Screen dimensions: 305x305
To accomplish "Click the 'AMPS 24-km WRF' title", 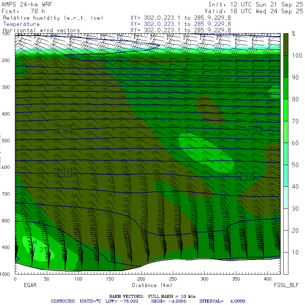I will pyautogui.click(x=27, y=4).
